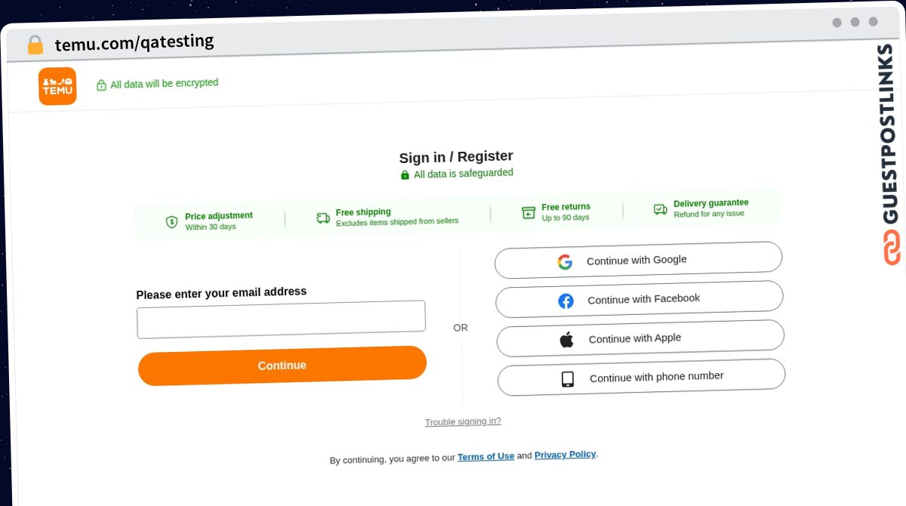Click the 'Free shipping' label

click(x=363, y=212)
